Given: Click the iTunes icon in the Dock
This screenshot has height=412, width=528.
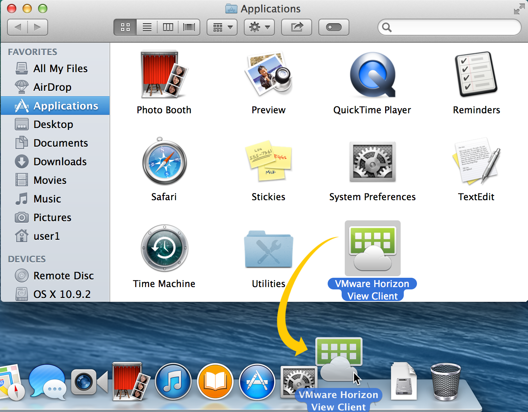Looking at the screenshot, I should click(x=173, y=382).
